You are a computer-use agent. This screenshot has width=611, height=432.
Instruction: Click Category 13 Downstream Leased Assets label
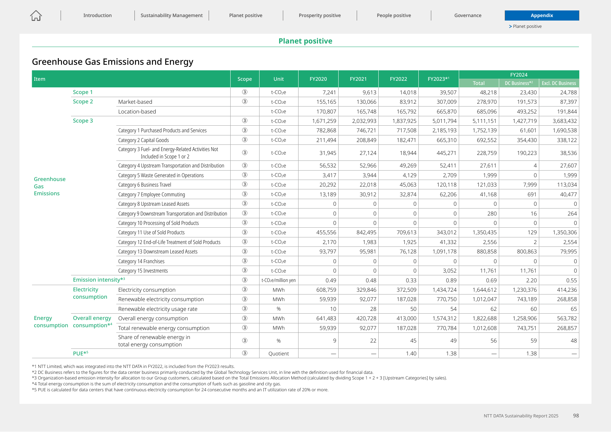pyautogui.click(x=158, y=252)
